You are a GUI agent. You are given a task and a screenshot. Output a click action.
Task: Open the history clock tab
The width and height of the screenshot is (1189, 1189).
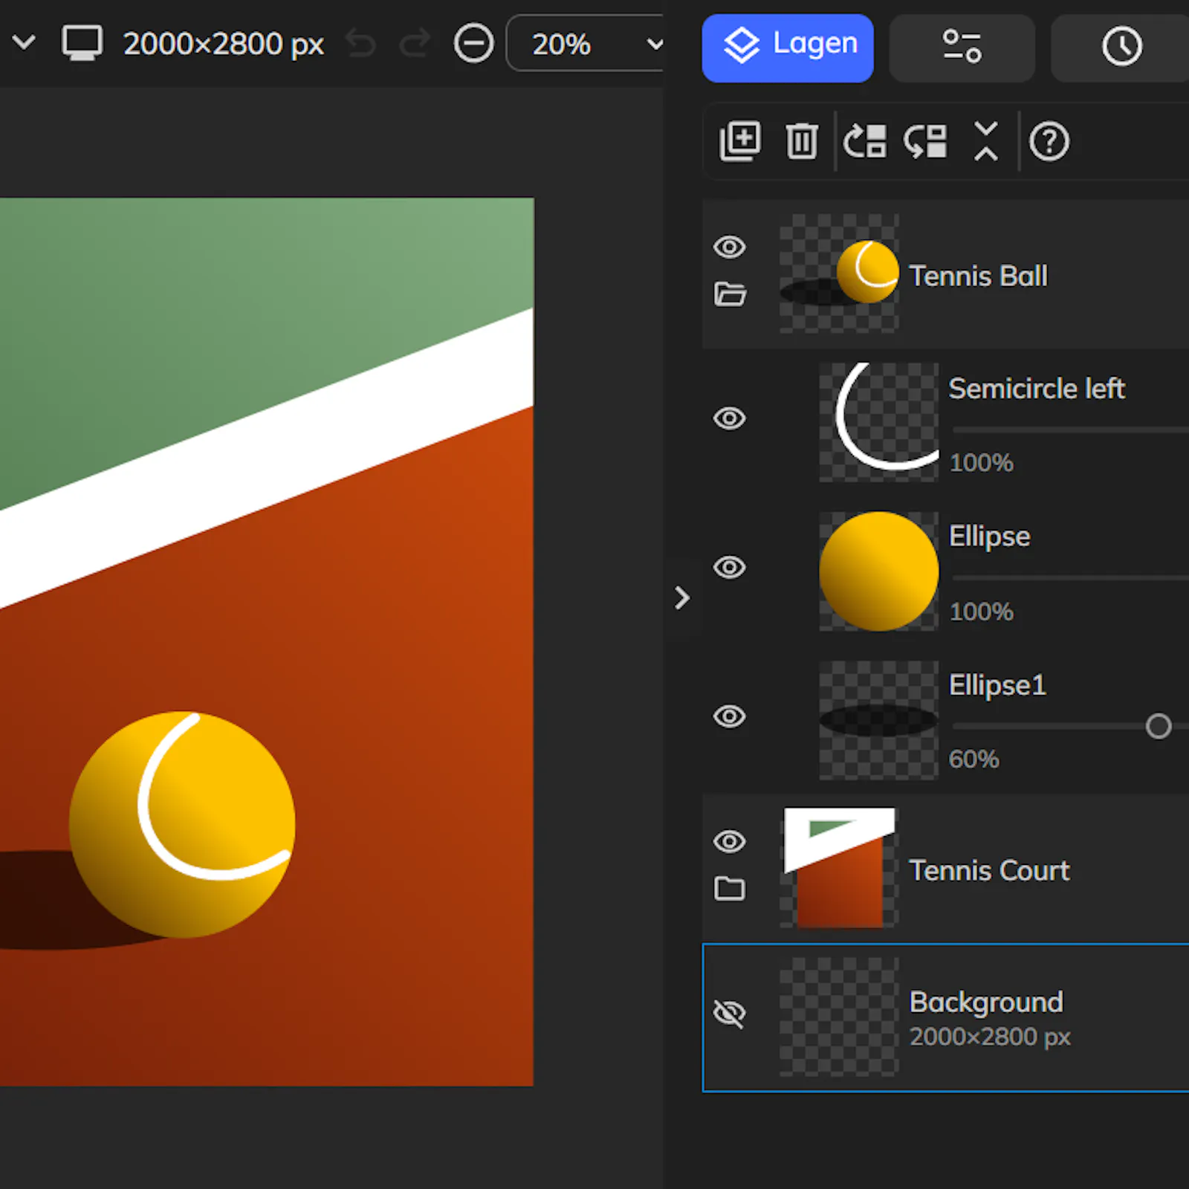1121,47
